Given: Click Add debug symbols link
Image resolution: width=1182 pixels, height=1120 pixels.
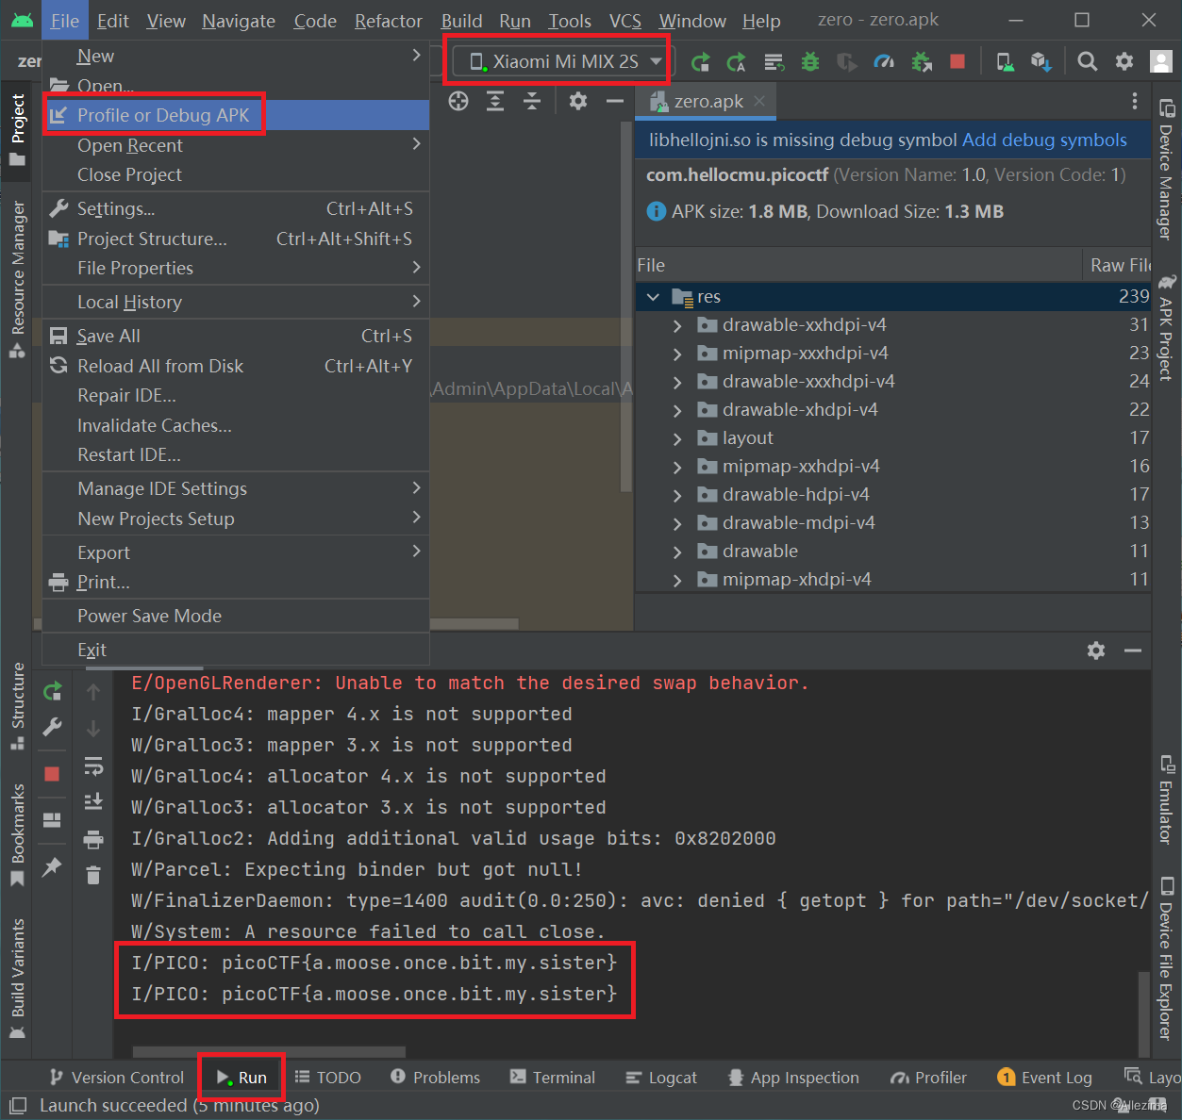Looking at the screenshot, I should (x=1044, y=140).
